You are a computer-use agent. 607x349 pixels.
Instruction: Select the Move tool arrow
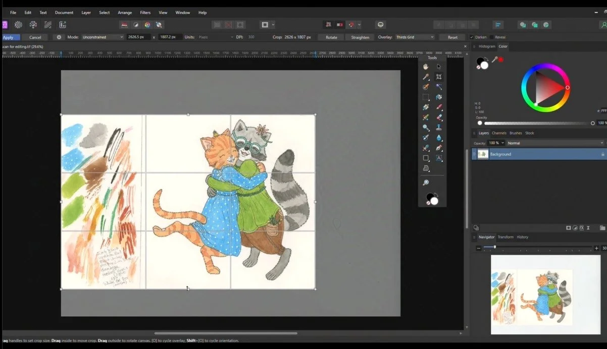pyautogui.click(x=439, y=67)
